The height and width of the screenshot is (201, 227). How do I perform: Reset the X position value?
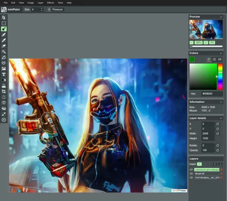click(x=218, y=124)
